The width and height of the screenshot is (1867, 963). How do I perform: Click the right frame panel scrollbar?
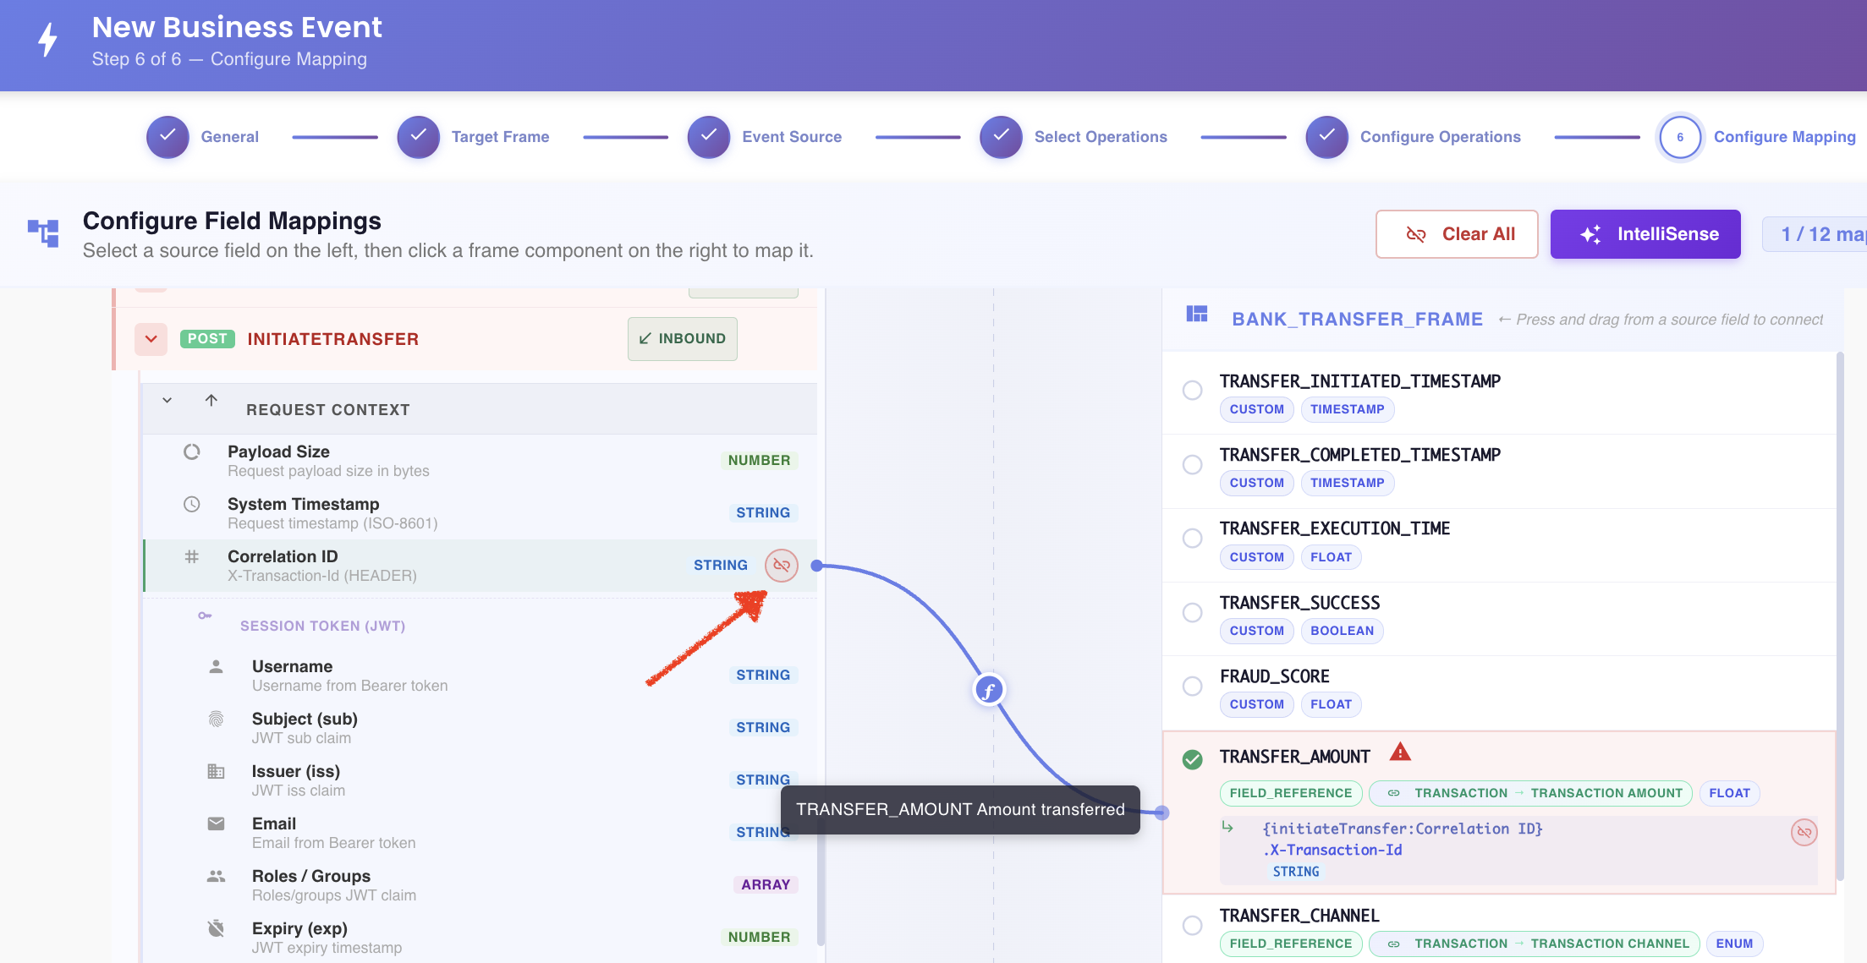1841,617
